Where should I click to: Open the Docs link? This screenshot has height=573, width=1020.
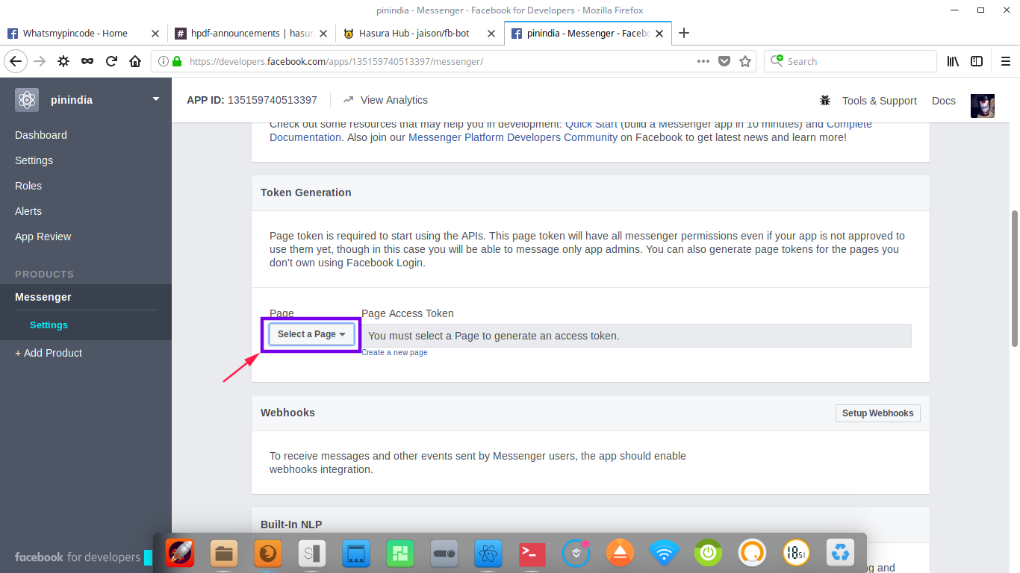pyautogui.click(x=944, y=101)
